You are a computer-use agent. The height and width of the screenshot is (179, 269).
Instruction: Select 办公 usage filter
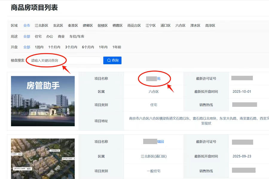click(50, 36)
